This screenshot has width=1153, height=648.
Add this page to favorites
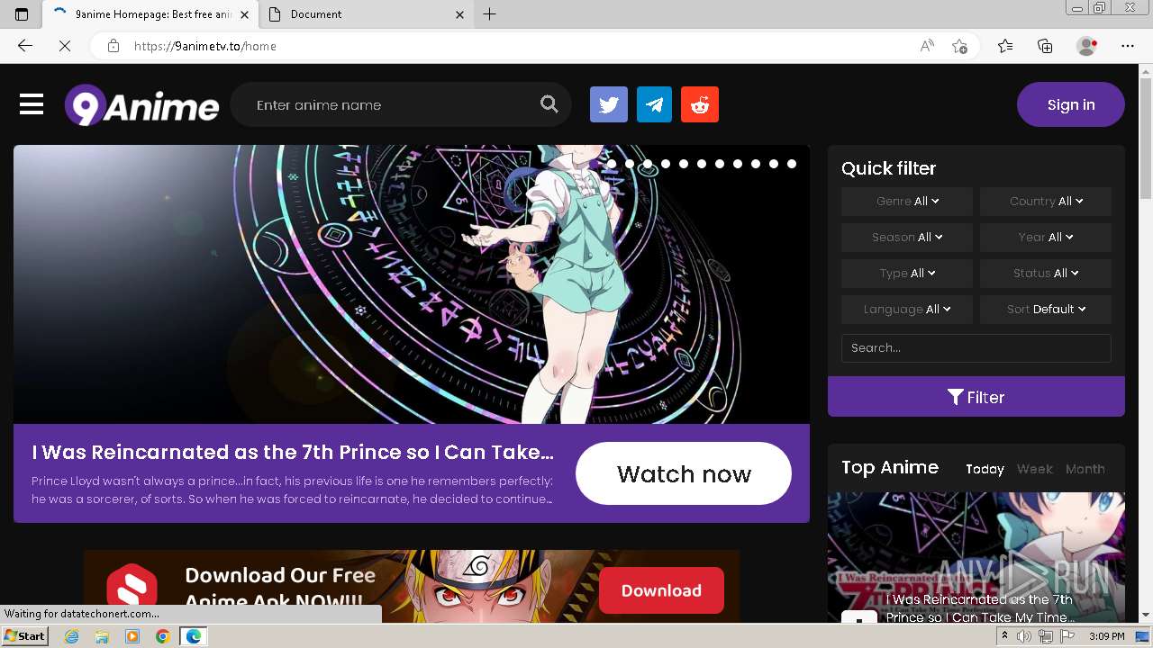pyautogui.click(x=959, y=46)
